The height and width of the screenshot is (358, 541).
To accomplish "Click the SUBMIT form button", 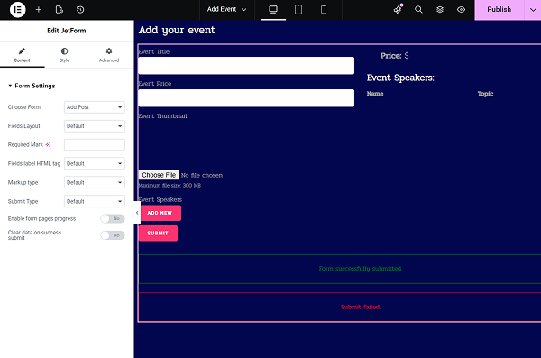I will (158, 234).
